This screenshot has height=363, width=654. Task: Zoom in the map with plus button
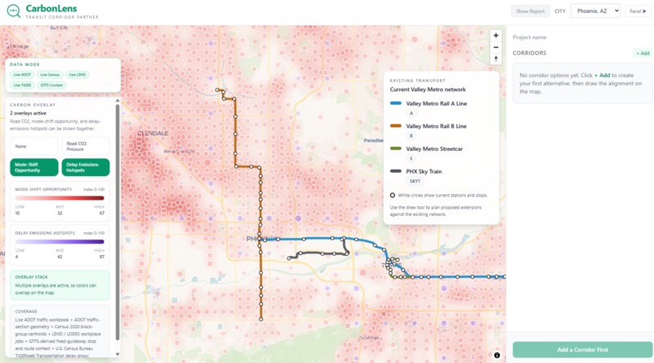tap(496, 36)
